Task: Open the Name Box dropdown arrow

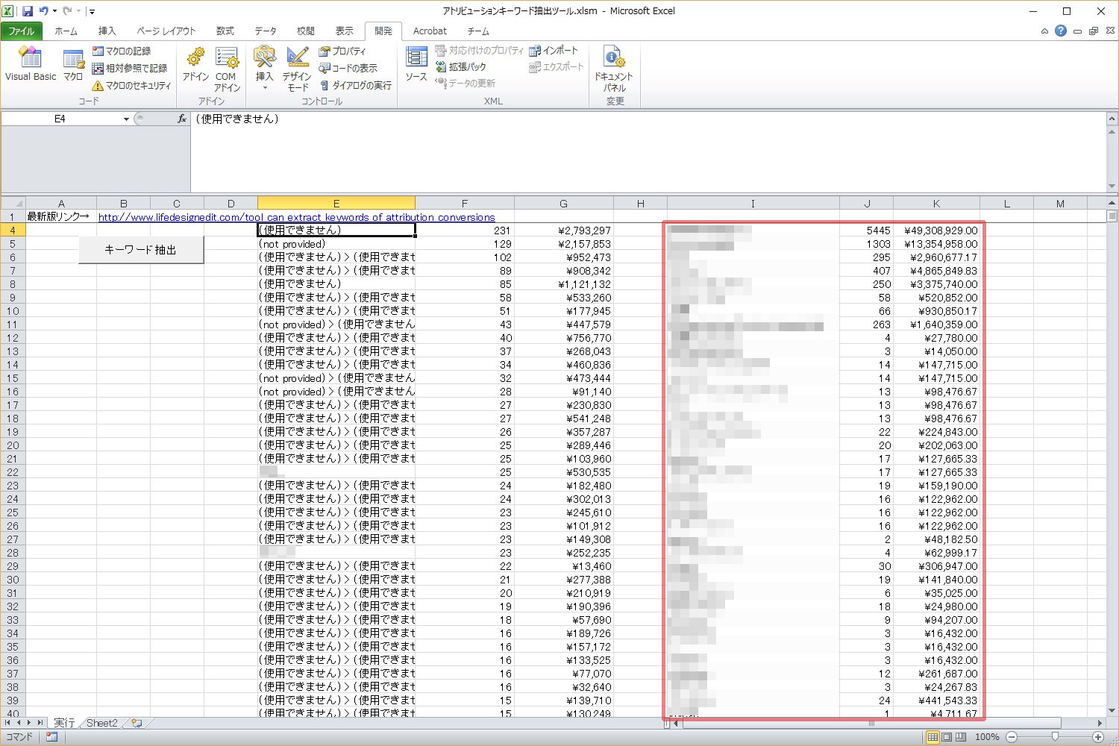Action: tap(126, 119)
